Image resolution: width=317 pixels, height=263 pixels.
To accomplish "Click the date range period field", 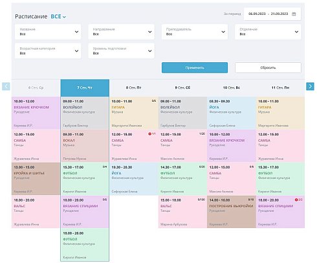I will point(272,14).
